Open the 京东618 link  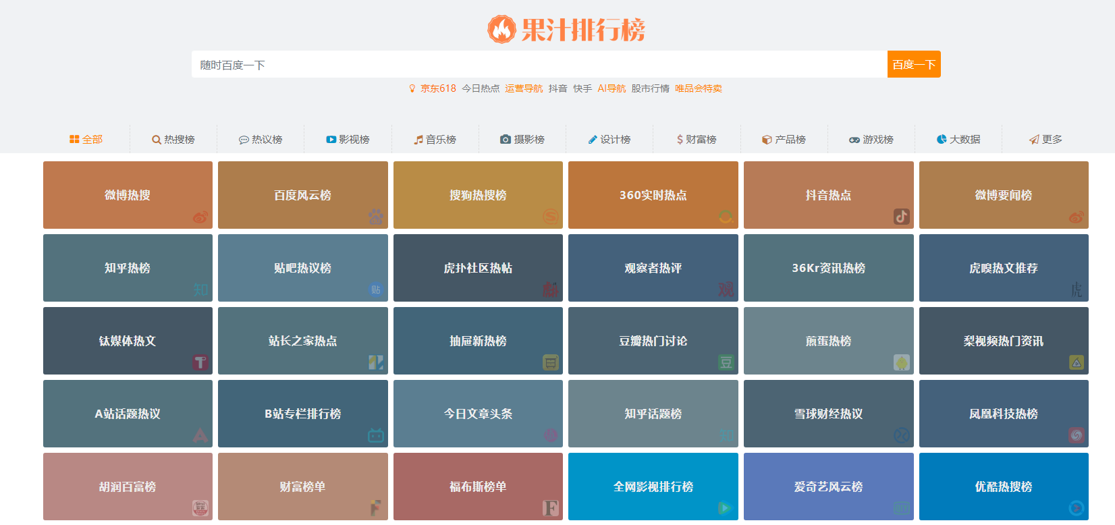coord(438,88)
